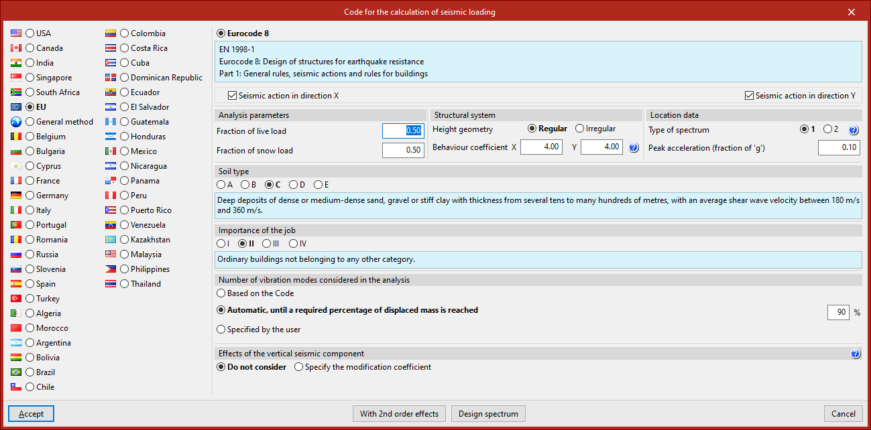The height and width of the screenshot is (430, 871).
Task: Open help icon next to spectrum type
Action: (x=854, y=130)
